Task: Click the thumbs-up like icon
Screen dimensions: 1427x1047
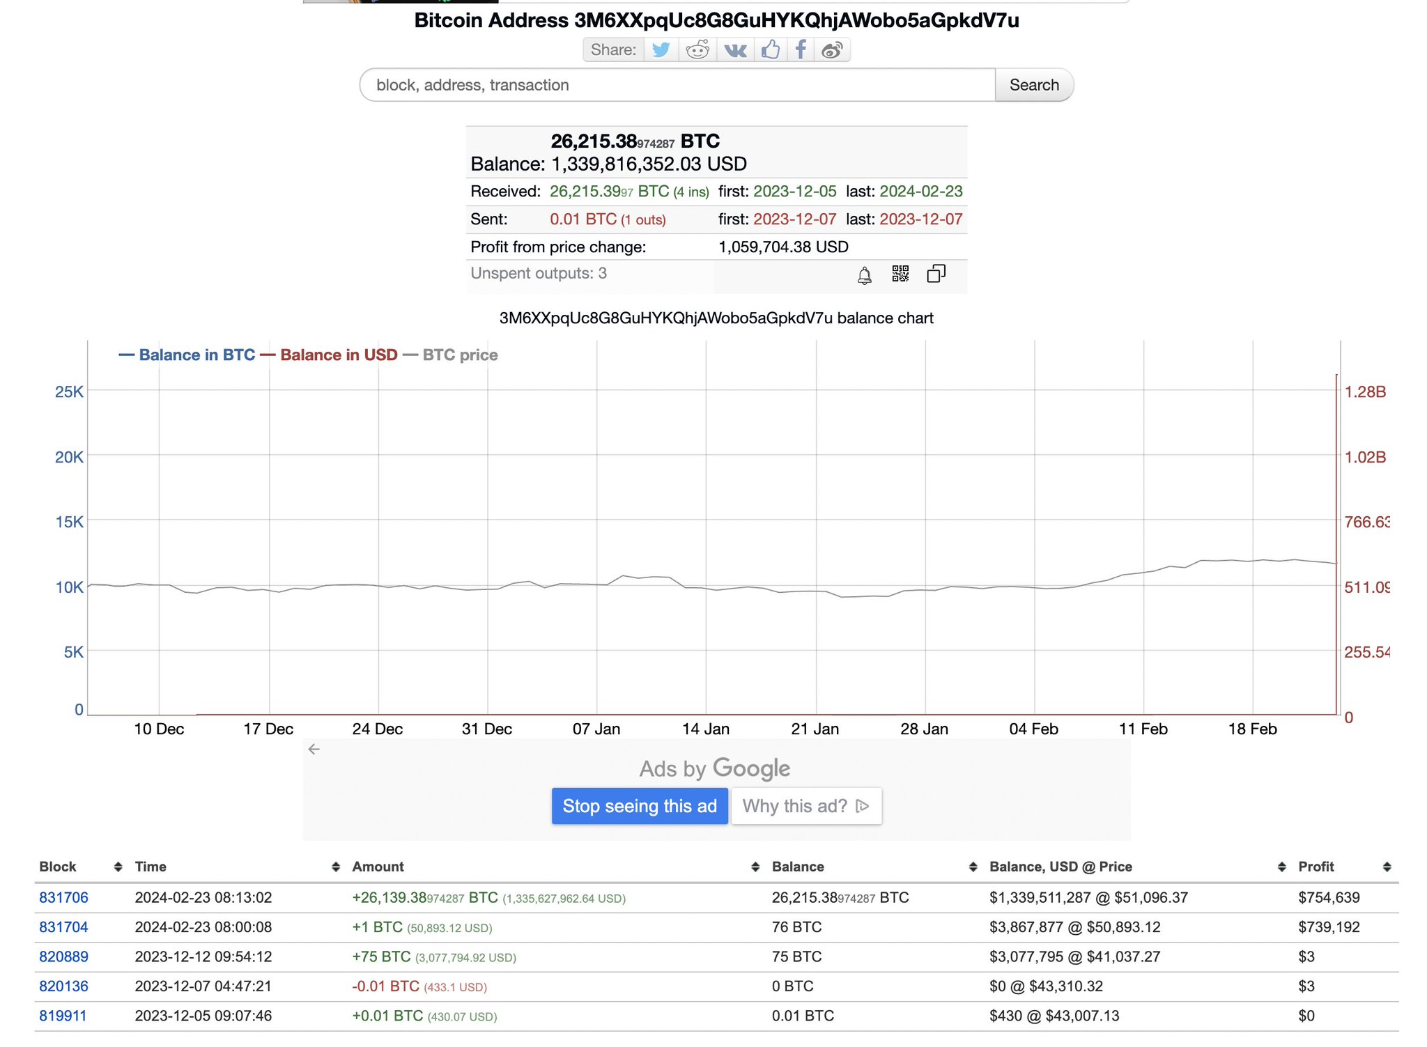Action: (770, 50)
